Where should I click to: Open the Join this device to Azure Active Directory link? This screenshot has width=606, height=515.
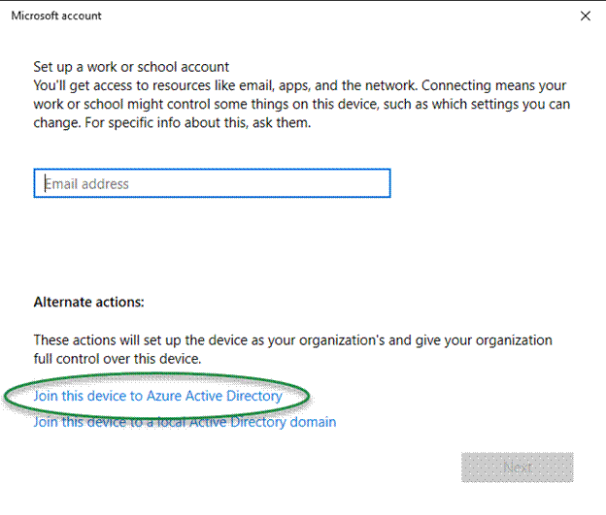pos(157,396)
